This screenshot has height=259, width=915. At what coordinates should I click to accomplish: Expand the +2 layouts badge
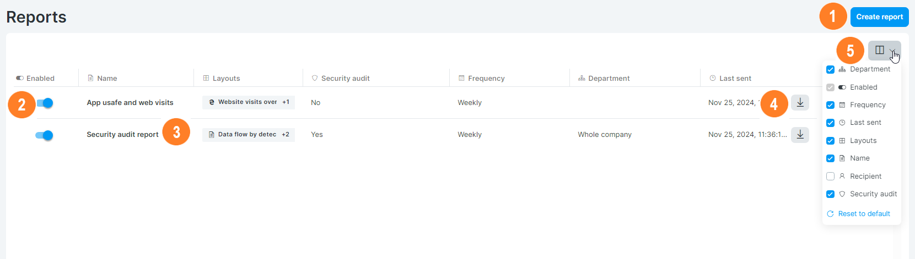[x=286, y=134]
